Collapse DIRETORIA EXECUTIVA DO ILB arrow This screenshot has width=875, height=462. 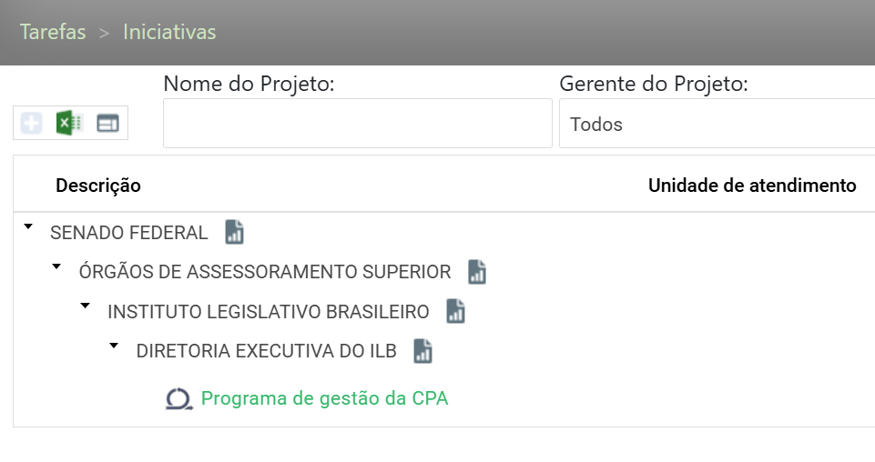pos(114,345)
